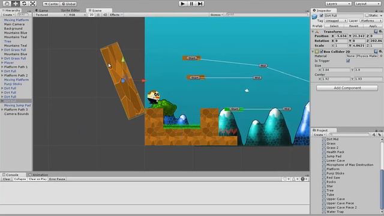Click the green Y-axis gizmo arrow

click(x=123, y=59)
